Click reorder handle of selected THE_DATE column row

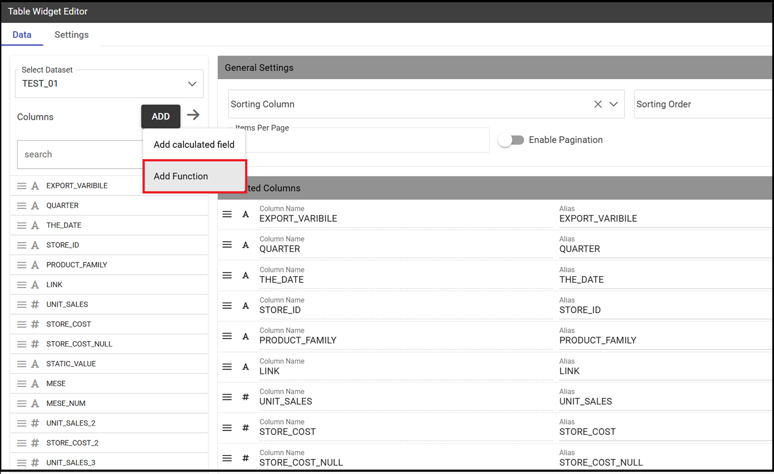point(227,275)
